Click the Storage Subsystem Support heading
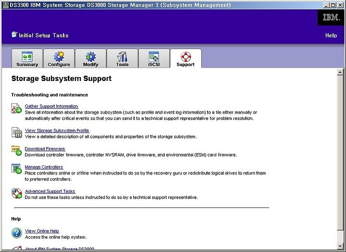 click(62, 79)
